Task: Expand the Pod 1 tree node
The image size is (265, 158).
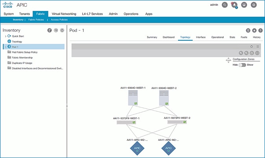Action: [6, 47]
